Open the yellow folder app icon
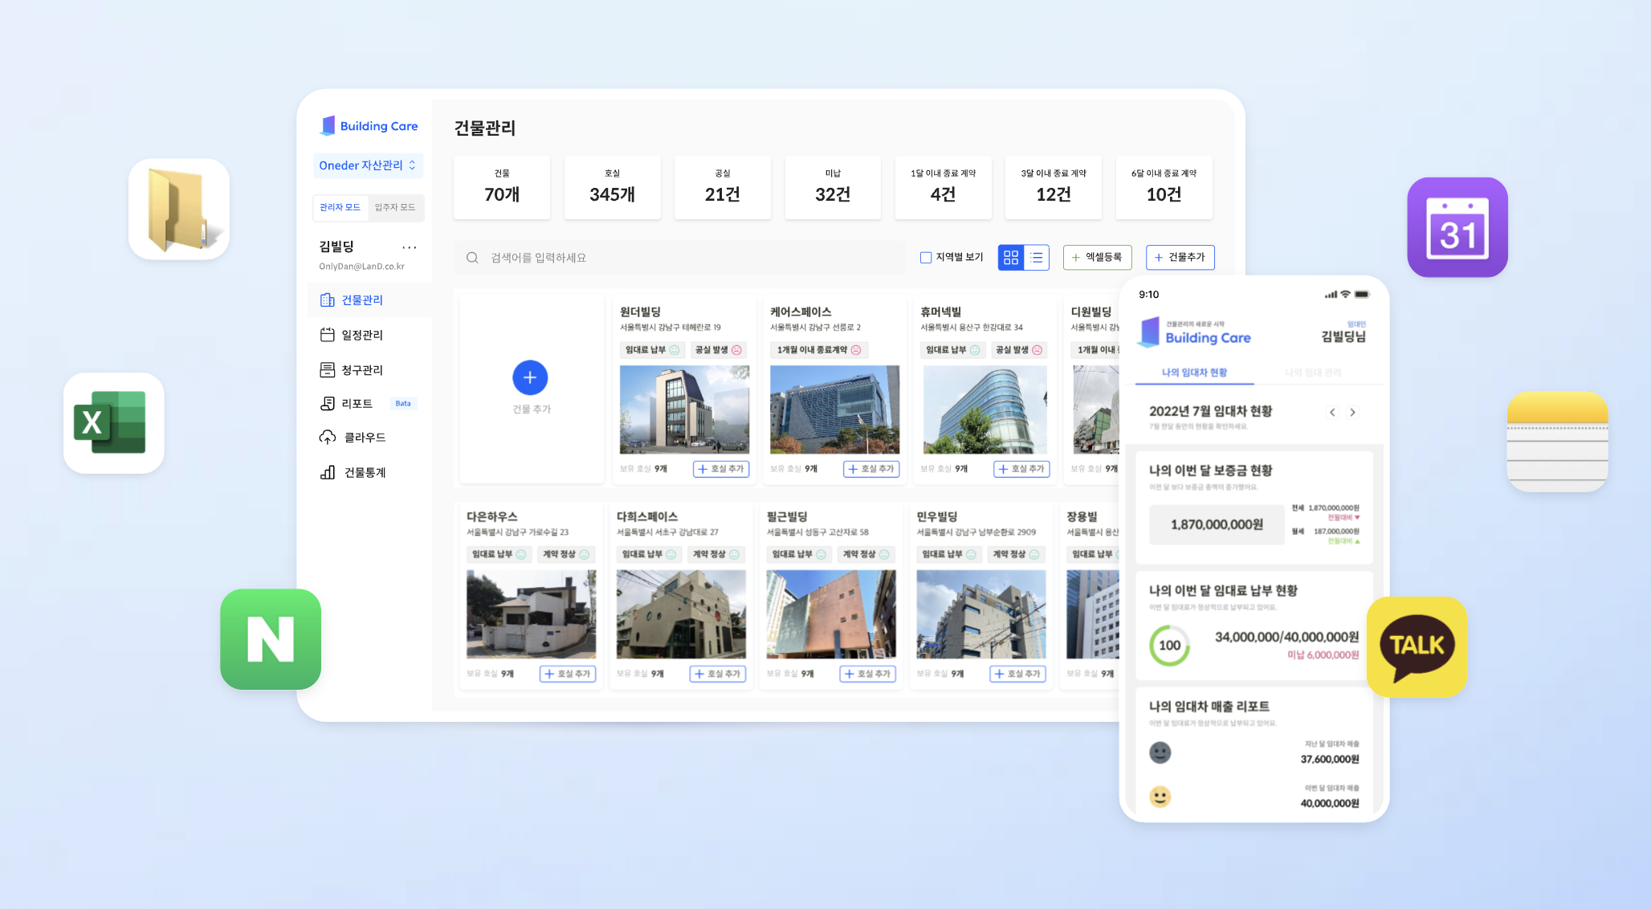 [x=179, y=209]
